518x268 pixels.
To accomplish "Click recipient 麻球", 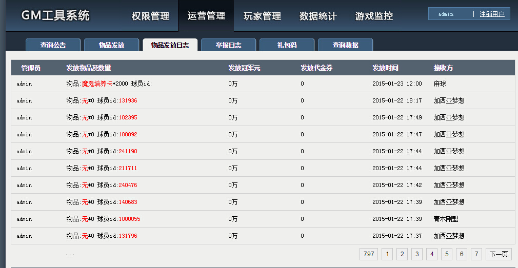I will pyautogui.click(x=440, y=84).
